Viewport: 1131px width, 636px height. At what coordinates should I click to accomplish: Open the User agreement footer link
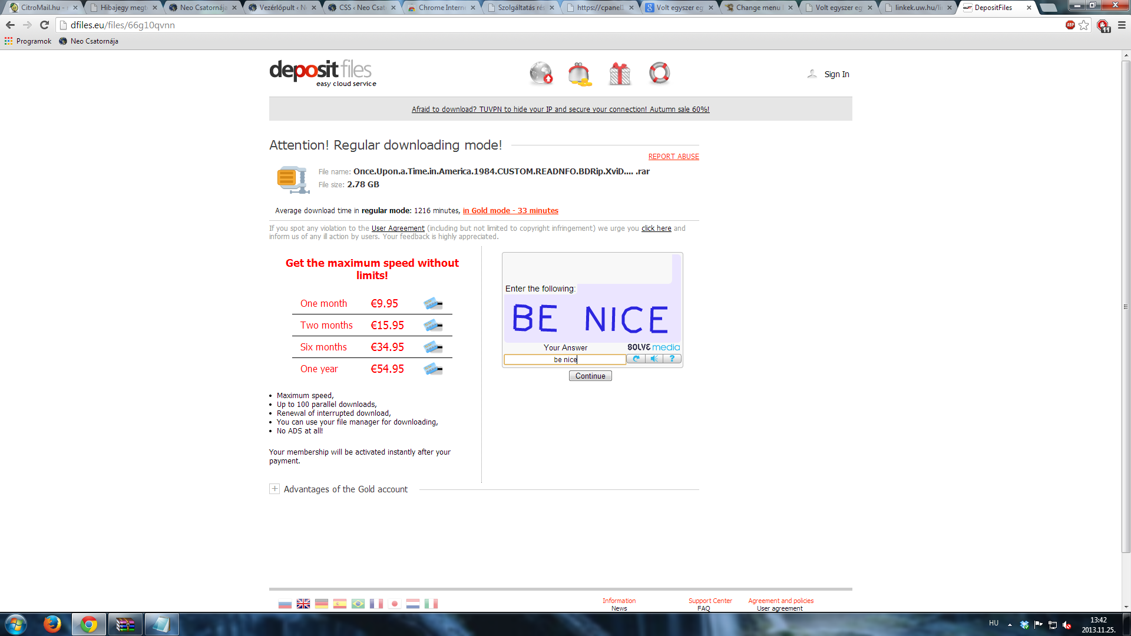click(x=779, y=608)
